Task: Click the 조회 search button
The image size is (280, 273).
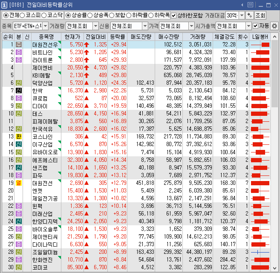Action: tap(260, 15)
